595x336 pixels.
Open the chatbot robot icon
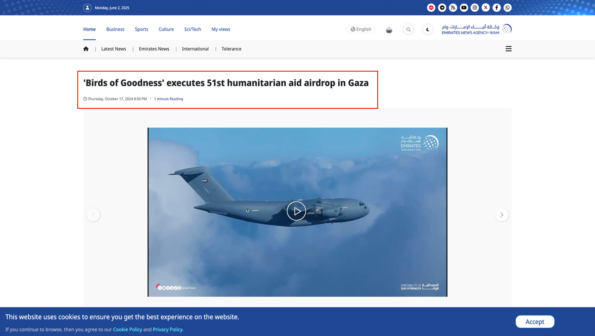pos(389,30)
